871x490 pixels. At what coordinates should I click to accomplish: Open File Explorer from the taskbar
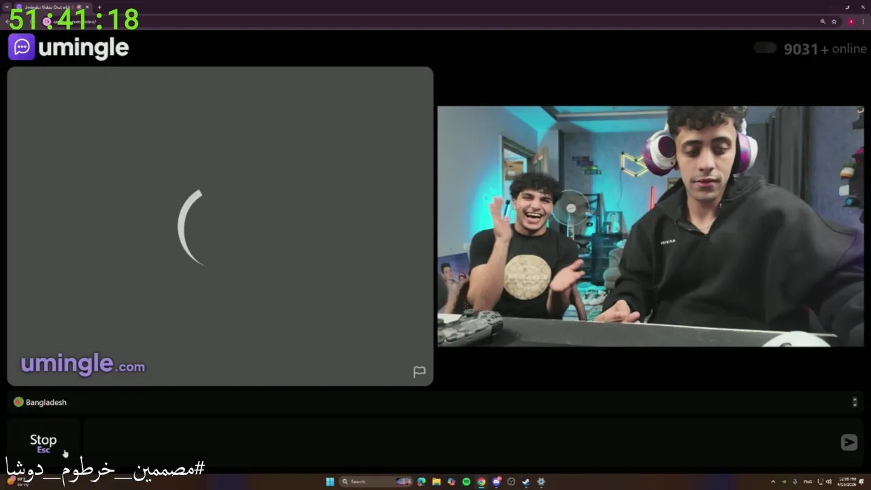tap(436, 482)
